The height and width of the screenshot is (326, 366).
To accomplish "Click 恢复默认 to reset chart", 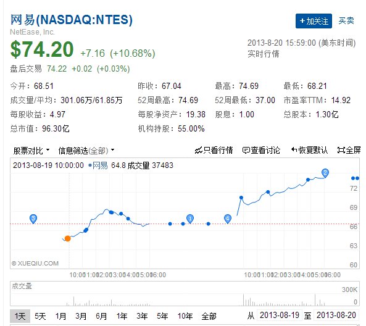I will coord(309,150).
